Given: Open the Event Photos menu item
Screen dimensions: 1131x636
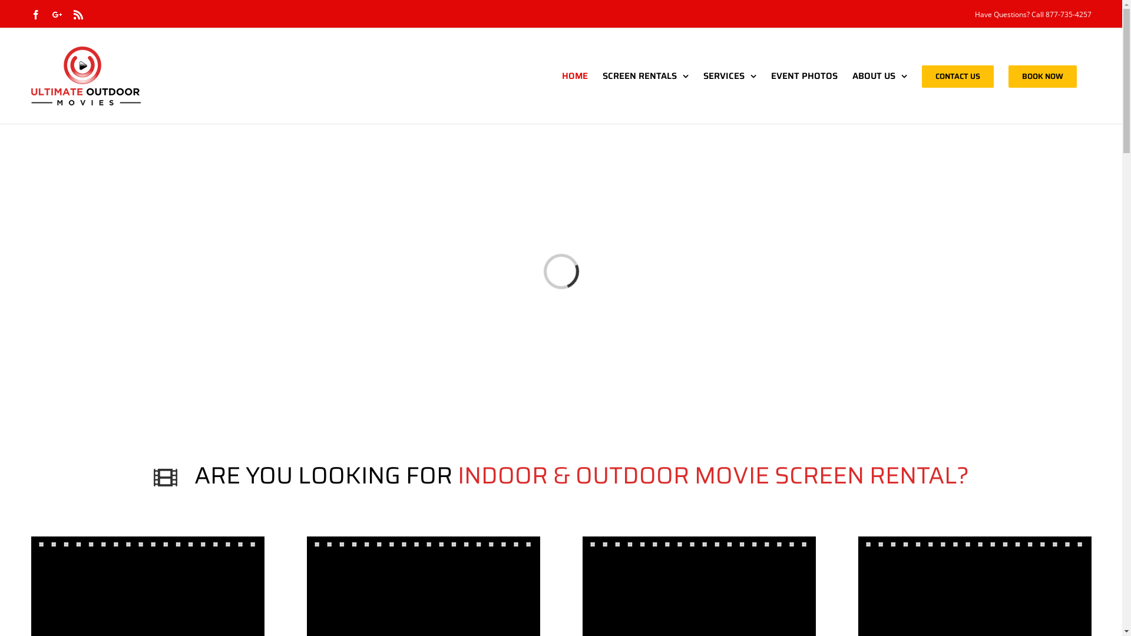Looking at the screenshot, I should click(803, 76).
